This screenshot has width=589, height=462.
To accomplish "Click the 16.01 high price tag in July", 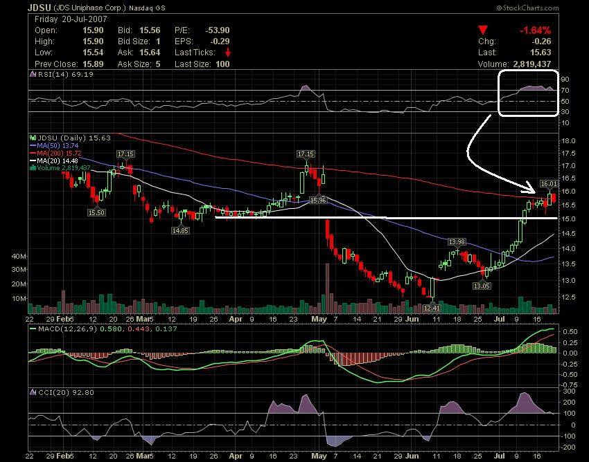I will coord(548,184).
